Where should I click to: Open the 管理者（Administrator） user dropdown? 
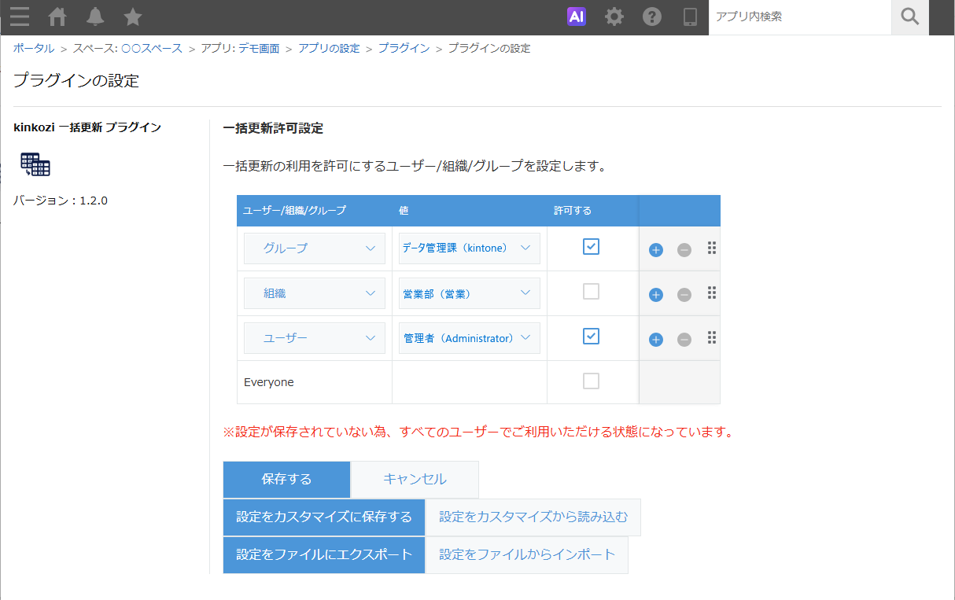(x=469, y=337)
